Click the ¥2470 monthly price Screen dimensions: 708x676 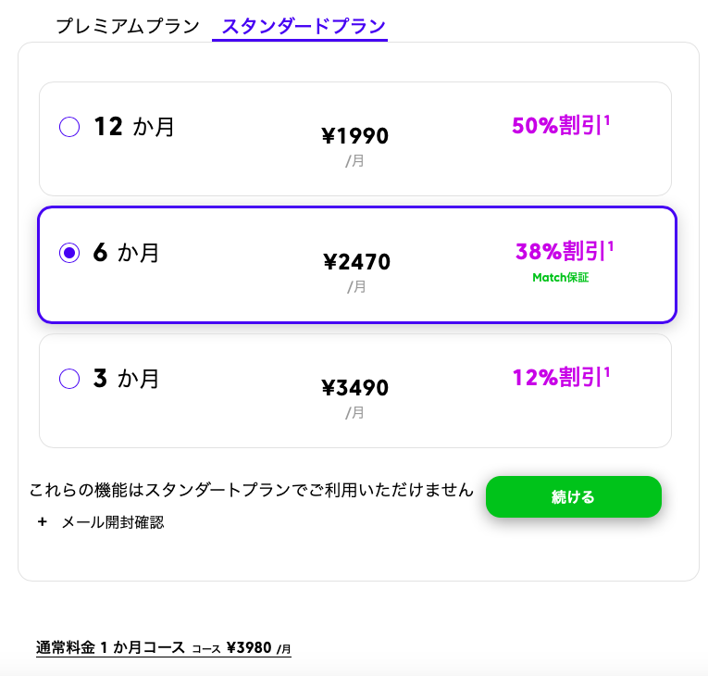pos(356,262)
